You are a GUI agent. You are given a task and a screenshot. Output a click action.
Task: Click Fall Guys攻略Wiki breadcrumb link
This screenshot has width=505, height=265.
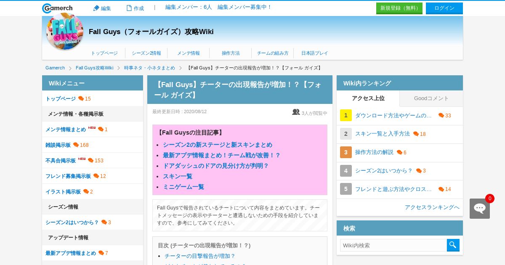pyautogui.click(x=95, y=68)
